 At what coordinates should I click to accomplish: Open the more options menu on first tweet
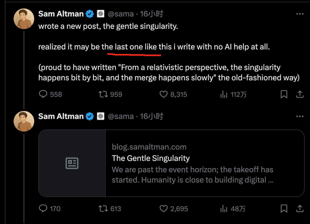click(x=300, y=14)
